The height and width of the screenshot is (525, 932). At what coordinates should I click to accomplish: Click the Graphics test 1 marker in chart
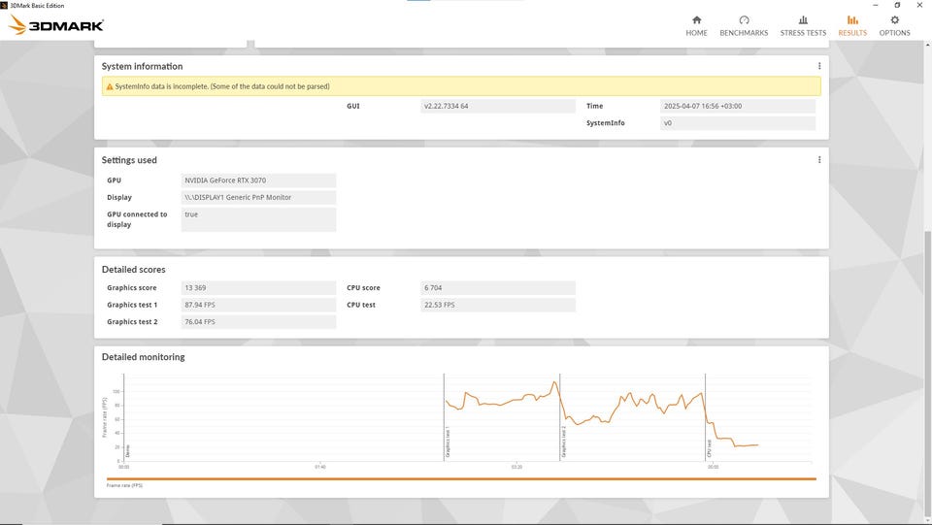(x=448, y=442)
